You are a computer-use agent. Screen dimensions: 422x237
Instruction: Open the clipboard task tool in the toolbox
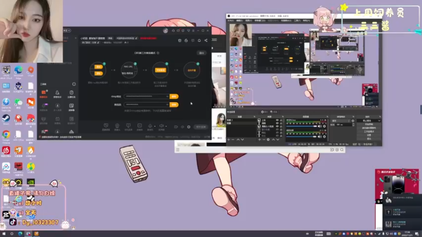[71, 93]
